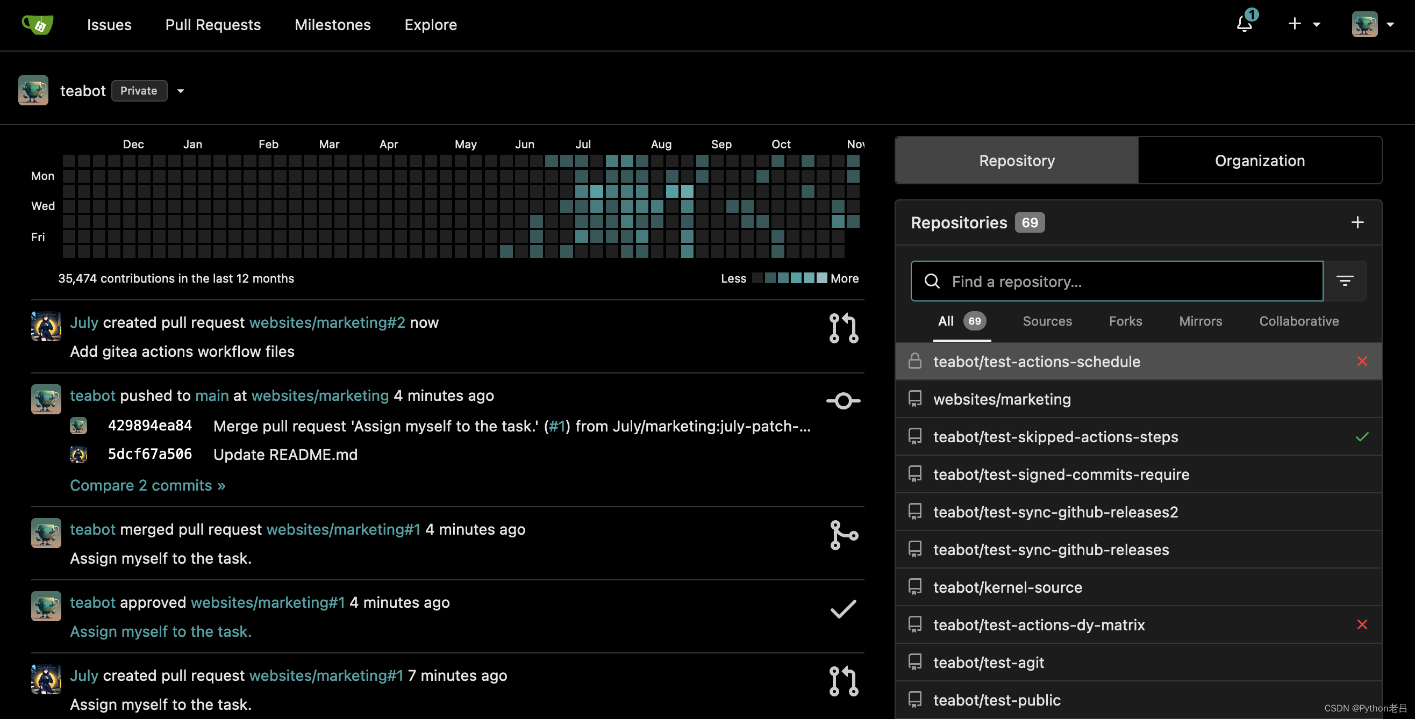Screen dimensions: 1415x719
Task: Click the notification bell icon with badge
Action: click(1244, 24)
